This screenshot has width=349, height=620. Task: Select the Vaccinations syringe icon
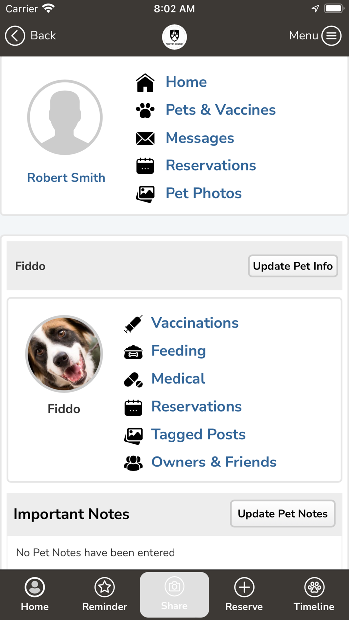[133, 324]
